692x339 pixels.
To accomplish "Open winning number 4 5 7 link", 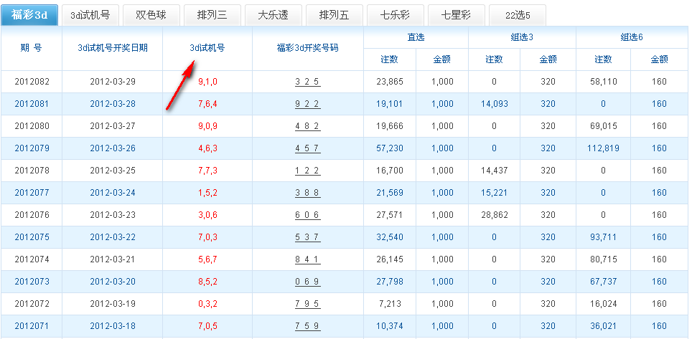I will [x=308, y=148].
